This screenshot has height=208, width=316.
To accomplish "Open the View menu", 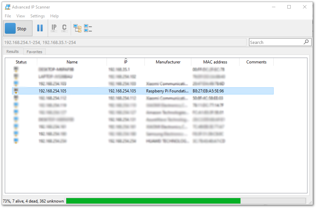I will 20,16.
